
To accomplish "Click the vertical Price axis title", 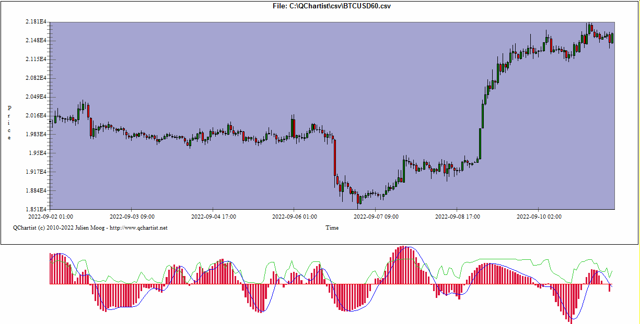I will (9, 123).
